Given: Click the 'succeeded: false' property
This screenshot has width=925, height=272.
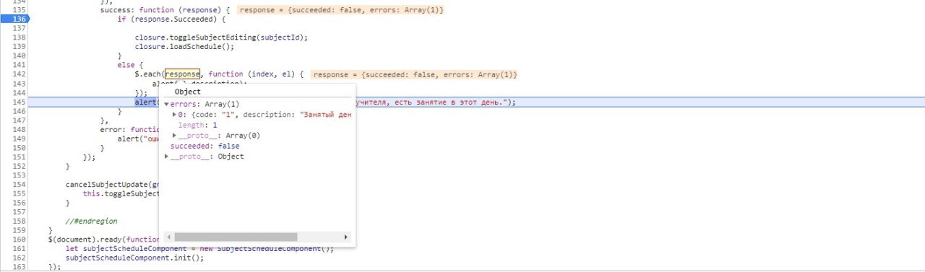Looking at the screenshot, I should 205,146.
